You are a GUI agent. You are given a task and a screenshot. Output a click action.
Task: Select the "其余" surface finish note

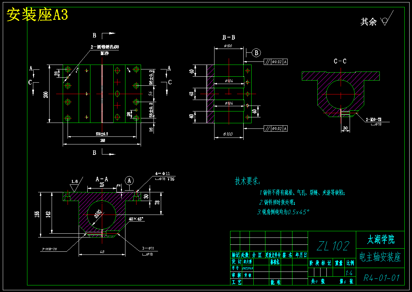[368, 22]
